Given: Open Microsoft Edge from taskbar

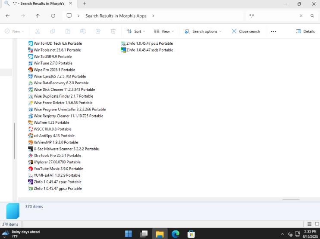Looking at the screenshot, I should (175, 234).
